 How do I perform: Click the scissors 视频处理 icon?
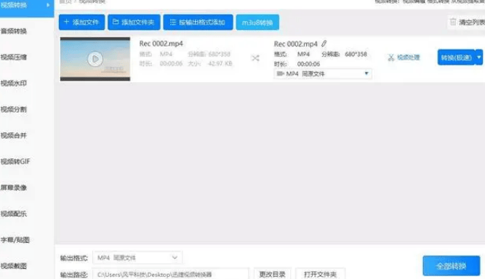point(391,57)
